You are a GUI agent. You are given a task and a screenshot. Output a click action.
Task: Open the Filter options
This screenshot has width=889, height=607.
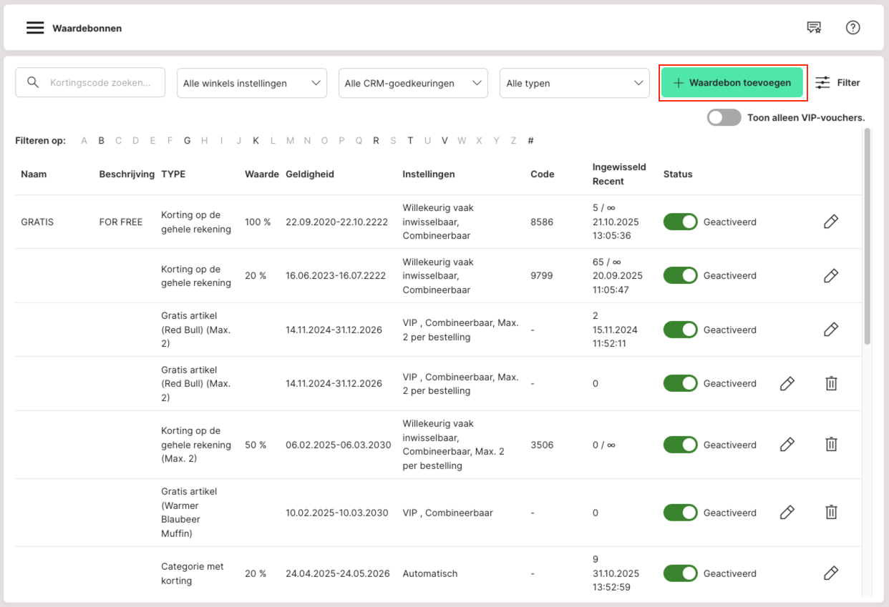(x=837, y=83)
